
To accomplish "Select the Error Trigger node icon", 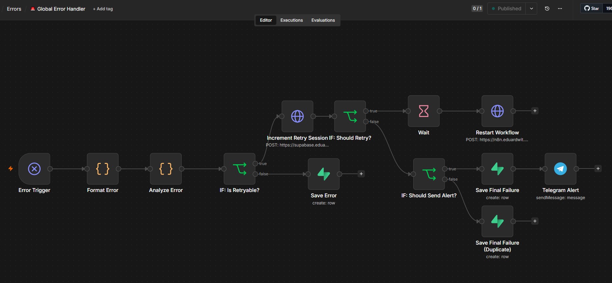I will point(34,169).
